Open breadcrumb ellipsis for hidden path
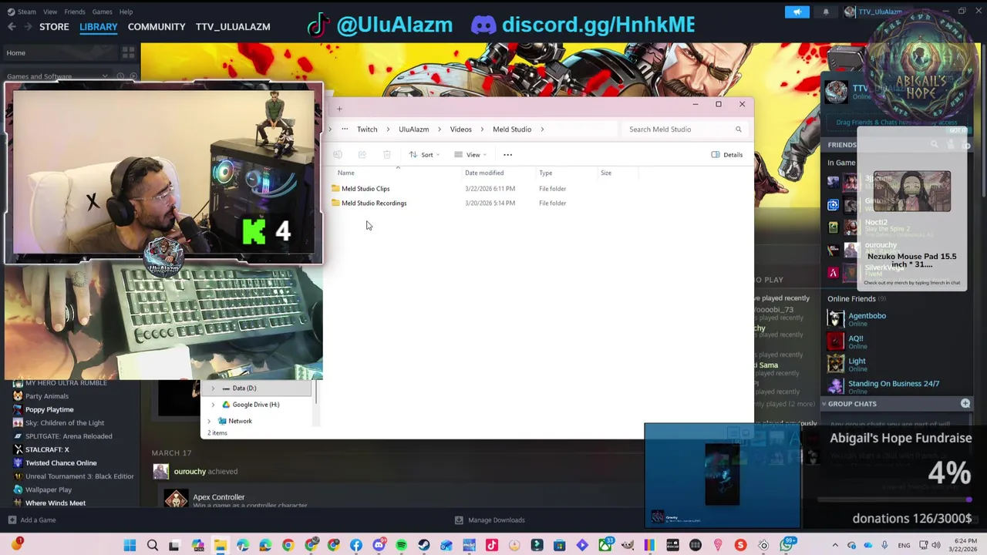This screenshot has width=987, height=555. [345, 129]
